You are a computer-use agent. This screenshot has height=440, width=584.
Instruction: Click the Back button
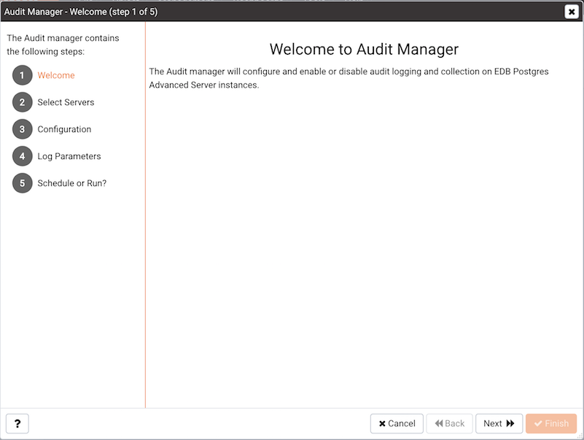pos(450,424)
